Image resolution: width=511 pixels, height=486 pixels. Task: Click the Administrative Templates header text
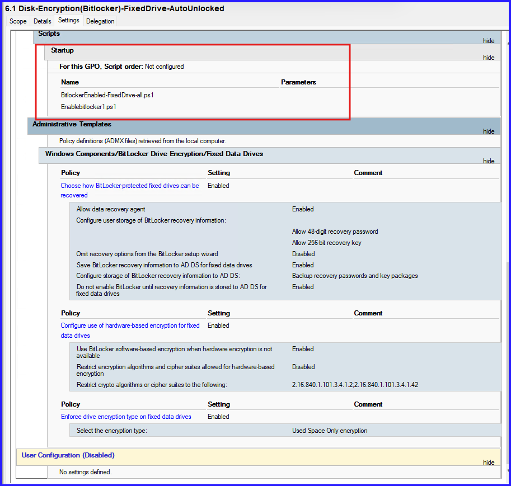[x=72, y=124]
